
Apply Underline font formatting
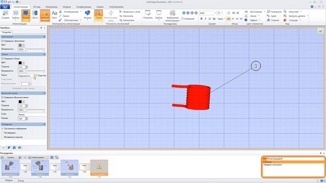[x=209, y=19]
